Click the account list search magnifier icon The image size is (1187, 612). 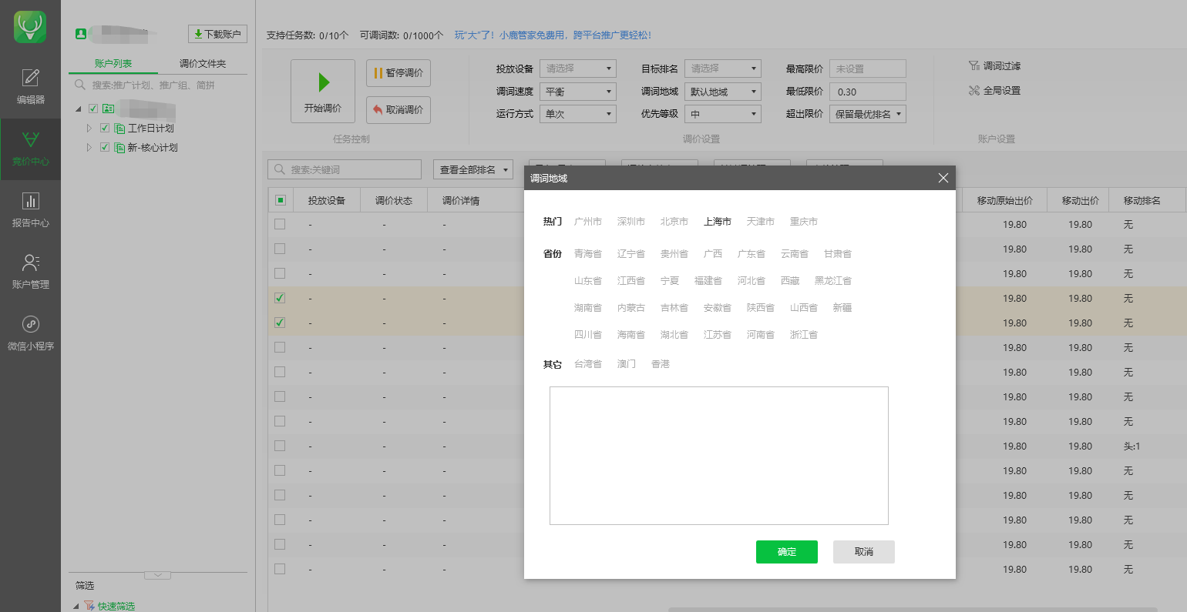pos(79,85)
